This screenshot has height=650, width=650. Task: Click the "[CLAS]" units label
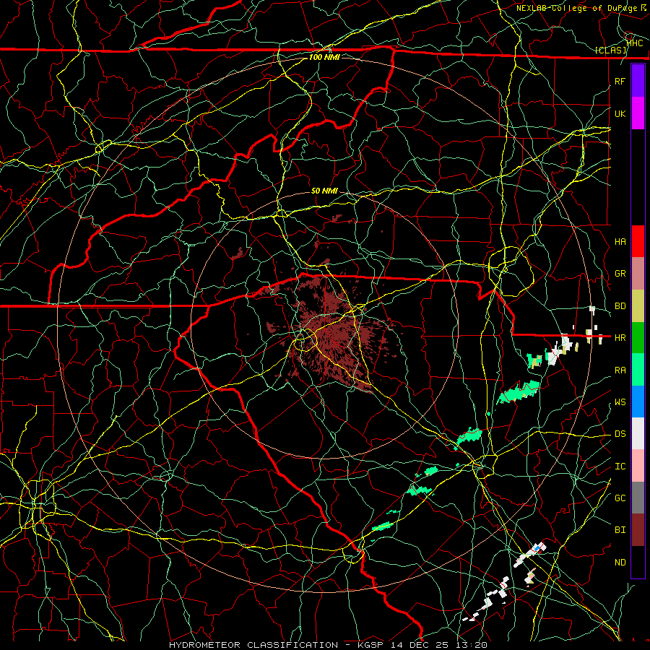(610, 51)
